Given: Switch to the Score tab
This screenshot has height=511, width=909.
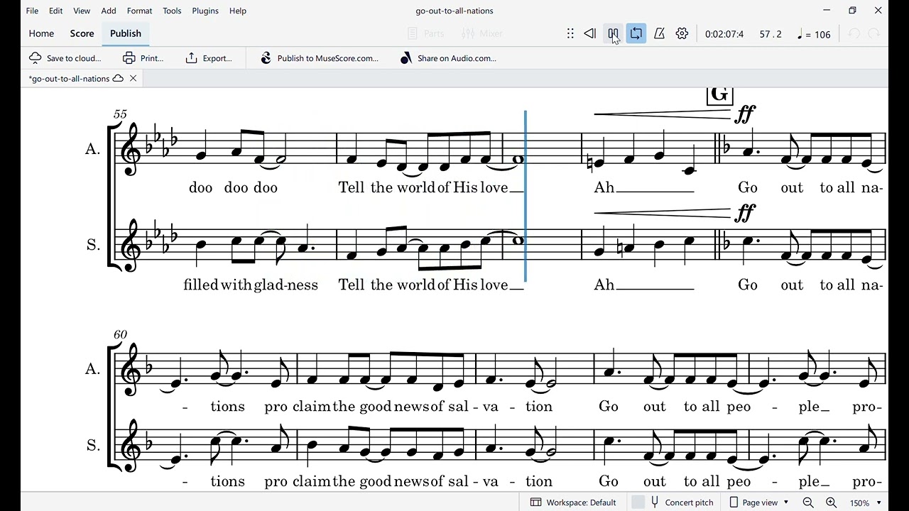Looking at the screenshot, I should pos(82,33).
